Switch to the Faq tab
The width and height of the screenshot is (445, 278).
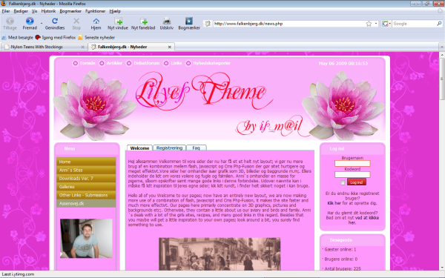click(196, 148)
